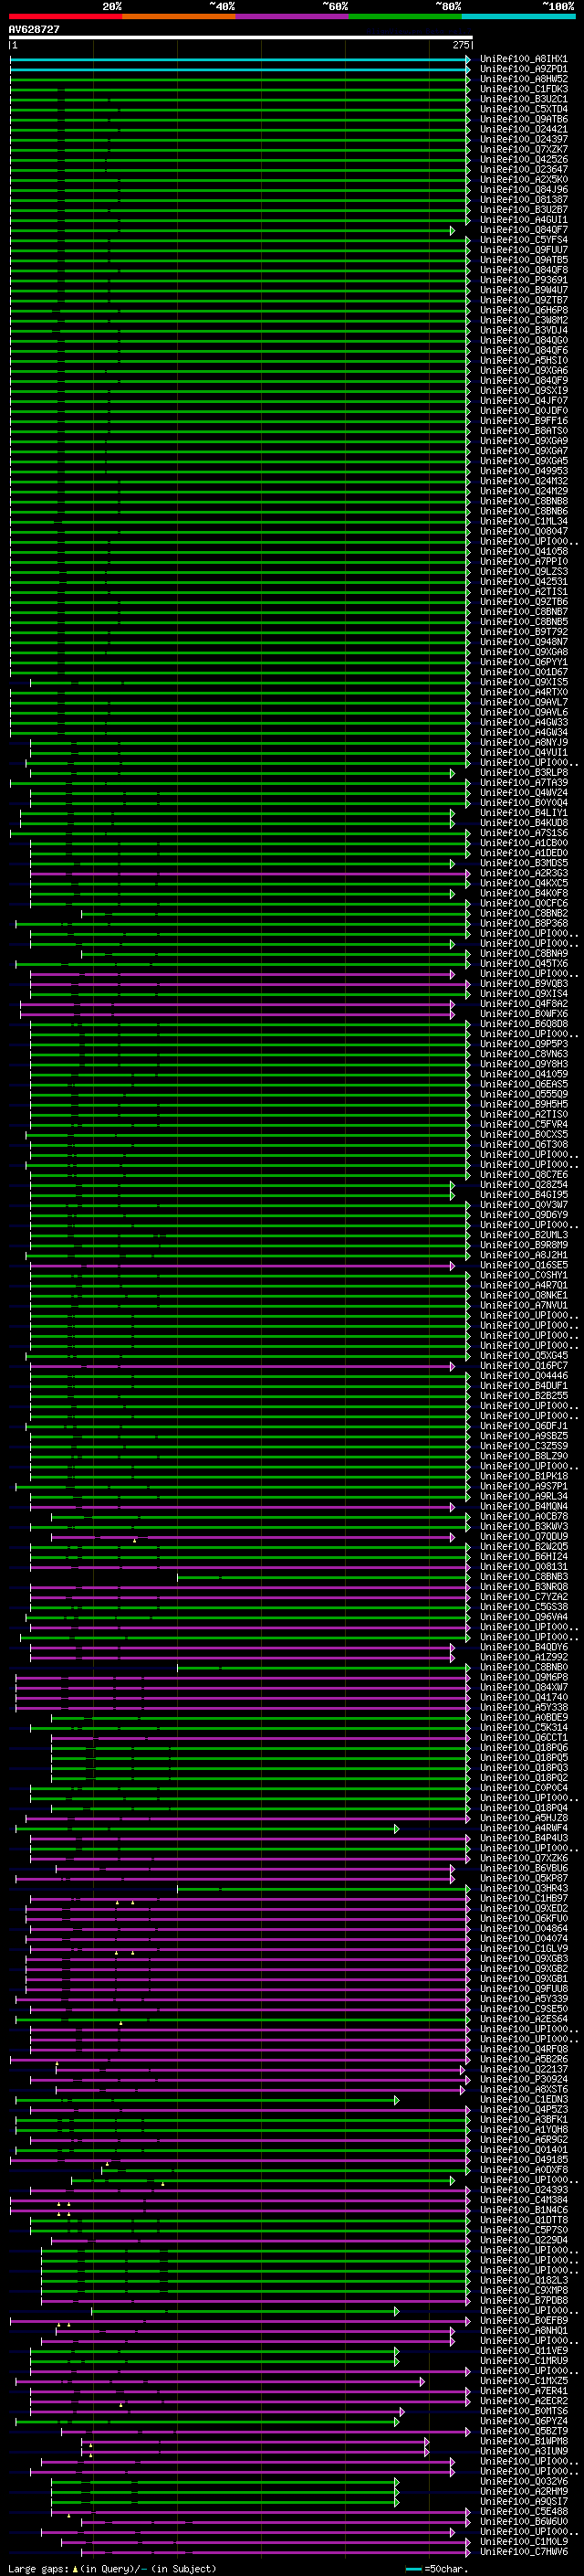Select hit label UniRef100_C1M0L9

click(523, 2540)
